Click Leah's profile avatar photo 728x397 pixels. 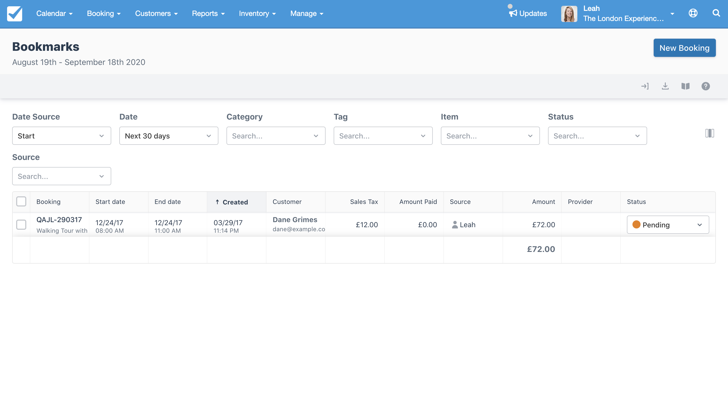coord(569,14)
